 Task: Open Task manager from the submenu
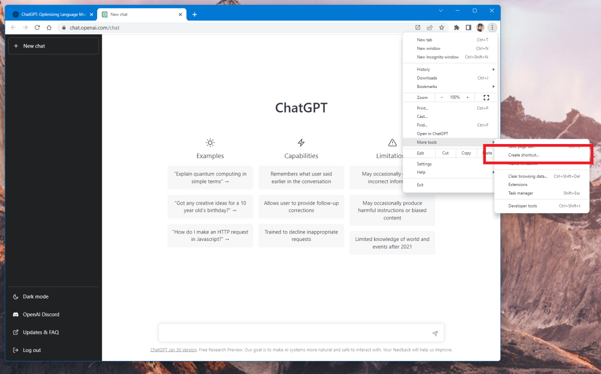(x=542, y=193)
